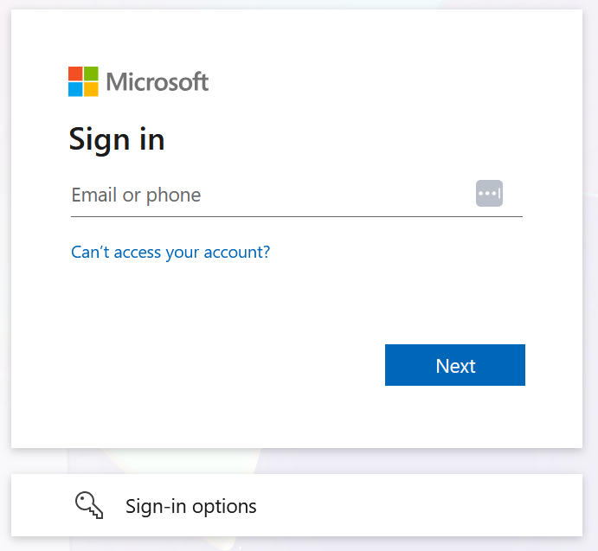Click the Next button
598x551 pixels.
(x=455, y=365)
